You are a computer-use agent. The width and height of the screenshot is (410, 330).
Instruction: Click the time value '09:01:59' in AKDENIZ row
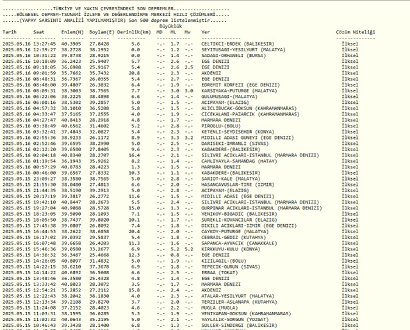[44, 73]
